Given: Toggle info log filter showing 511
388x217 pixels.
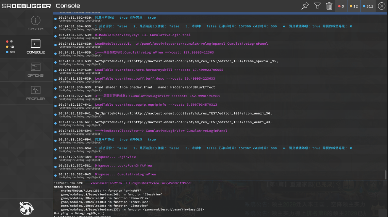Looking at the screenshot, I should pyautogui.click(x=368, y=6).
